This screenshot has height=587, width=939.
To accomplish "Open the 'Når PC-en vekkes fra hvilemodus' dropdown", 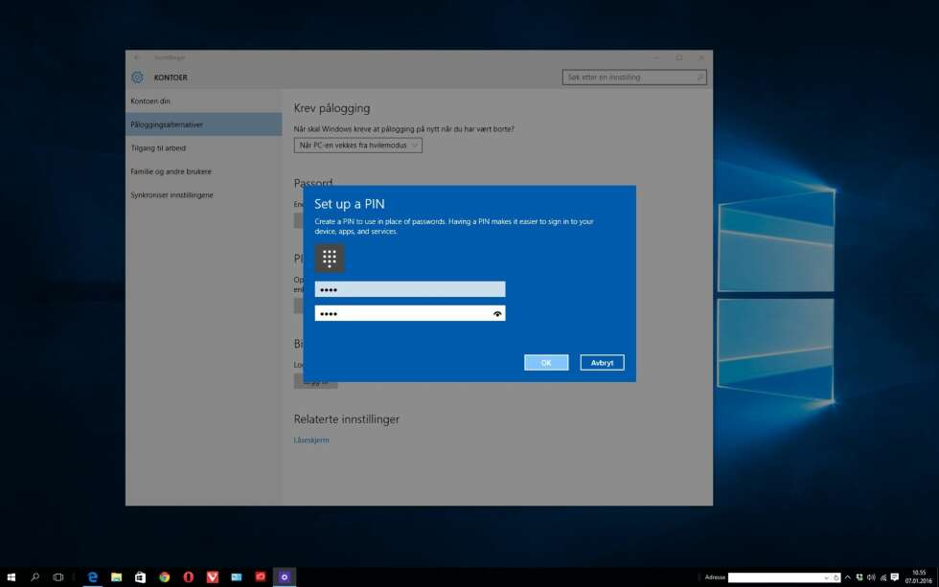I will [358, 146].
